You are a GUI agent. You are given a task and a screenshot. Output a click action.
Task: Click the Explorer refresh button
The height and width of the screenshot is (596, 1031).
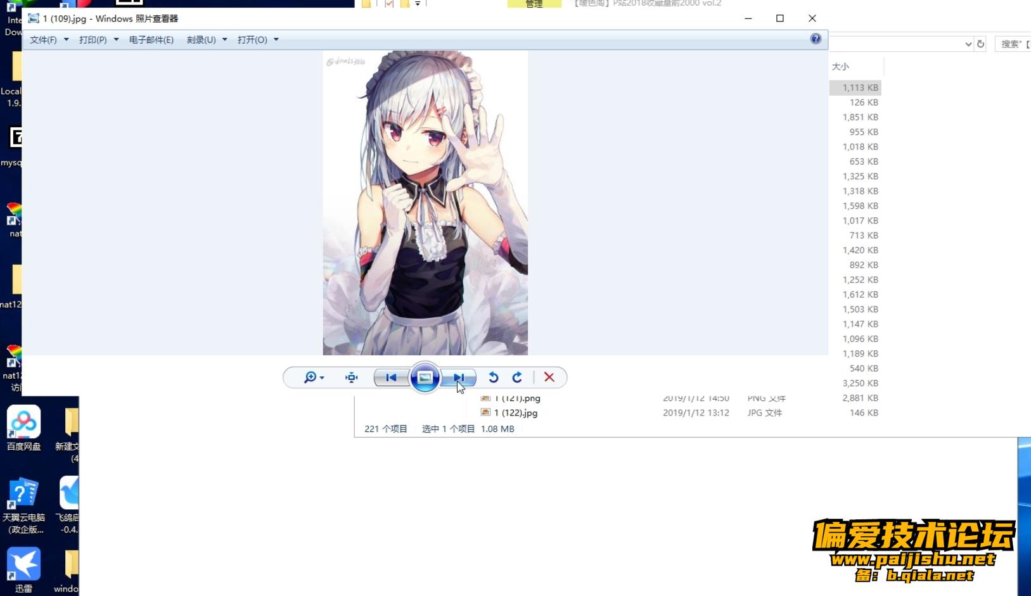coord(981,44)
